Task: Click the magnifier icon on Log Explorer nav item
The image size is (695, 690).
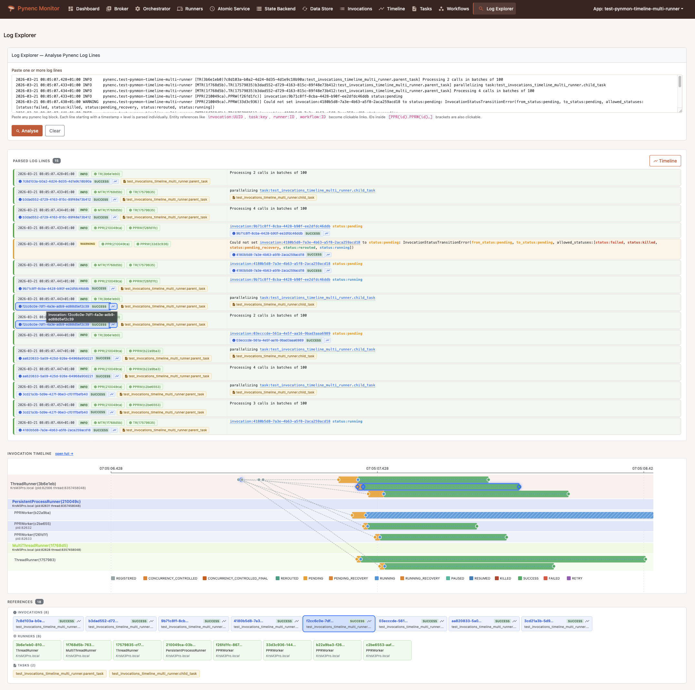Action: 482,9
